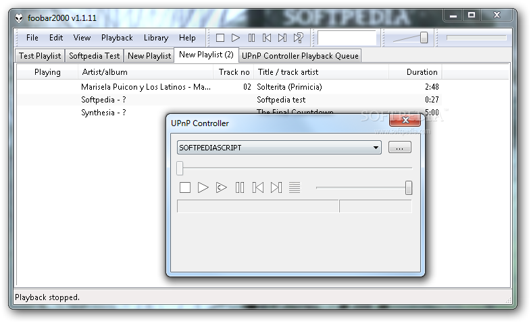This screenshot has height=323, width=531.
Task: Click Pause in UPnP Controller dialog
Action: [240, 187]
